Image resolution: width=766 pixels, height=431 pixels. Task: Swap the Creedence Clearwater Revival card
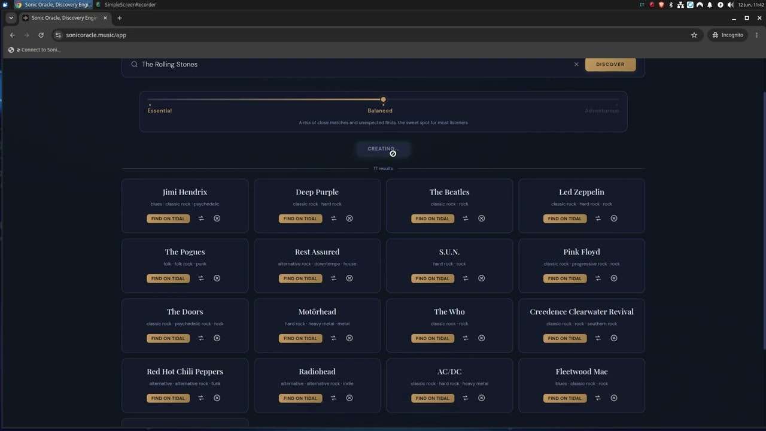598,338
